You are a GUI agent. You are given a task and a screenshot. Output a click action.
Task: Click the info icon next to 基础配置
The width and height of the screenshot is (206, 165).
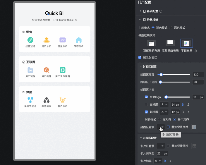[161, 11]
